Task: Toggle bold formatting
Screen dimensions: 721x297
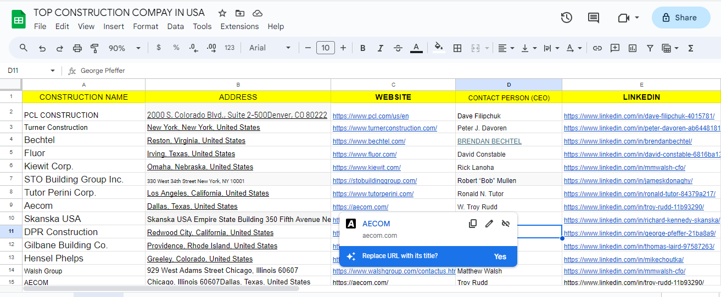Action: pos(363,48)
